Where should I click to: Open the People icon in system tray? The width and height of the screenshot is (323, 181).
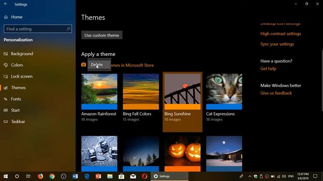point(241,176)
